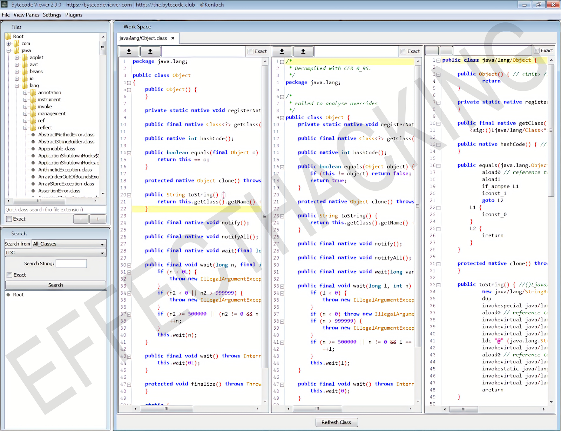Open the Settings menu
The image size is (561, 431).
(52, 15)
